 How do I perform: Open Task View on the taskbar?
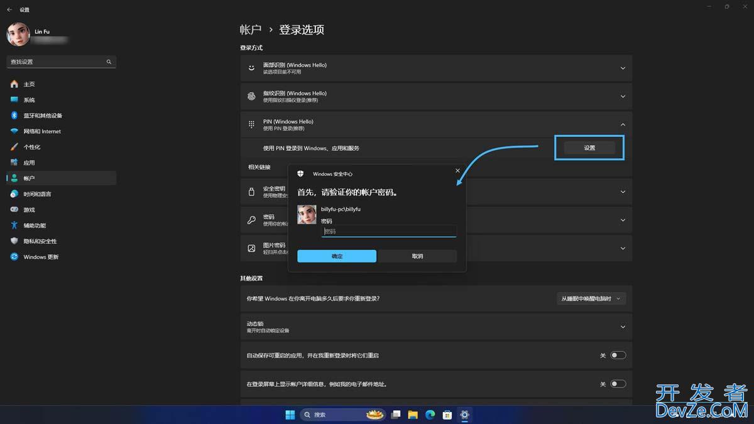[396, 415]
